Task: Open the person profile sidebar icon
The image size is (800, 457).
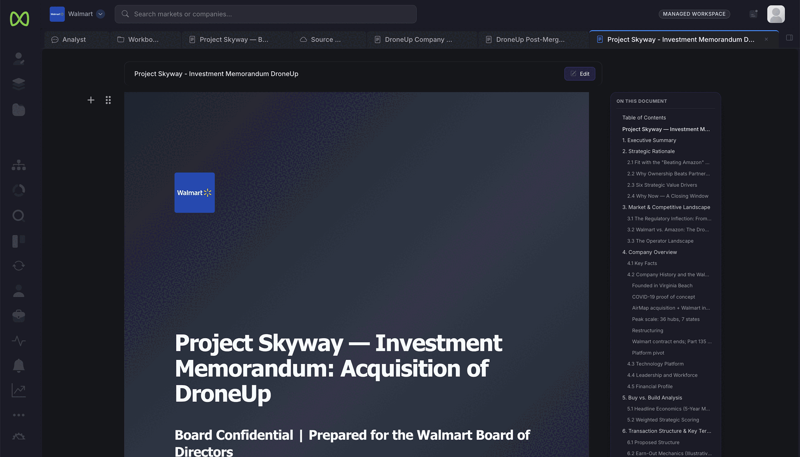Action: click(x=18, y=291)
